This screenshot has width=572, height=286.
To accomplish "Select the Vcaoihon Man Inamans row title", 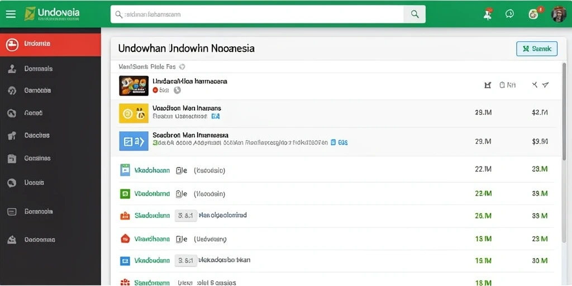I will 187,108.
